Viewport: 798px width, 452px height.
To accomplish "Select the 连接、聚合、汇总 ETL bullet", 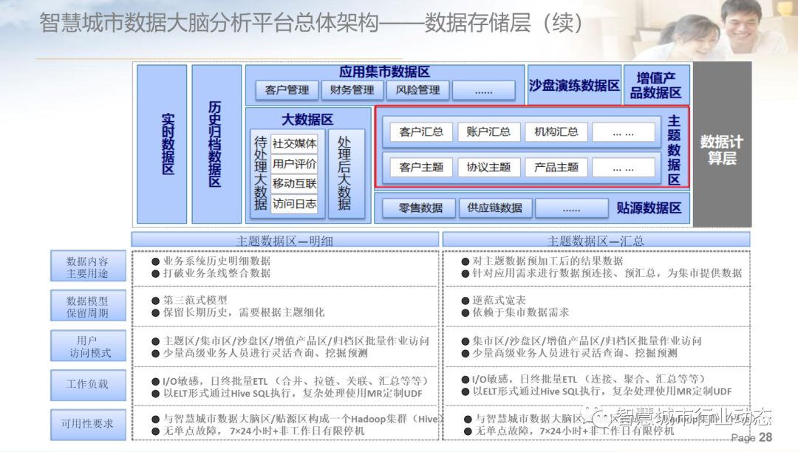I will [x=583, y=380].
